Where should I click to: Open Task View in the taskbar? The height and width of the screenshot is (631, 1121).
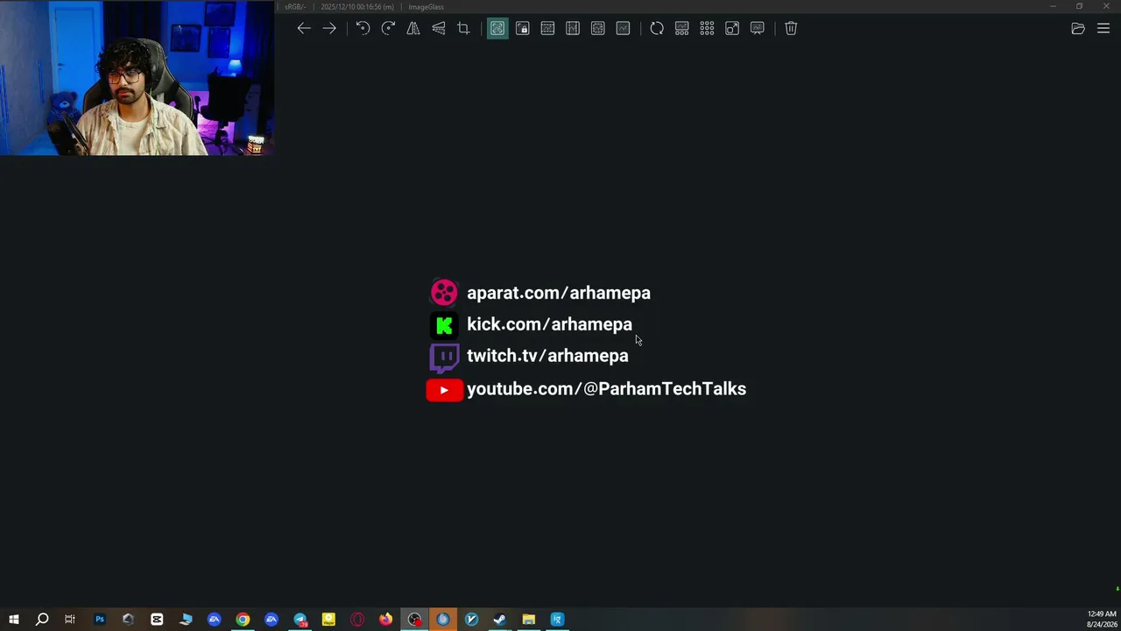coord(70,620)
